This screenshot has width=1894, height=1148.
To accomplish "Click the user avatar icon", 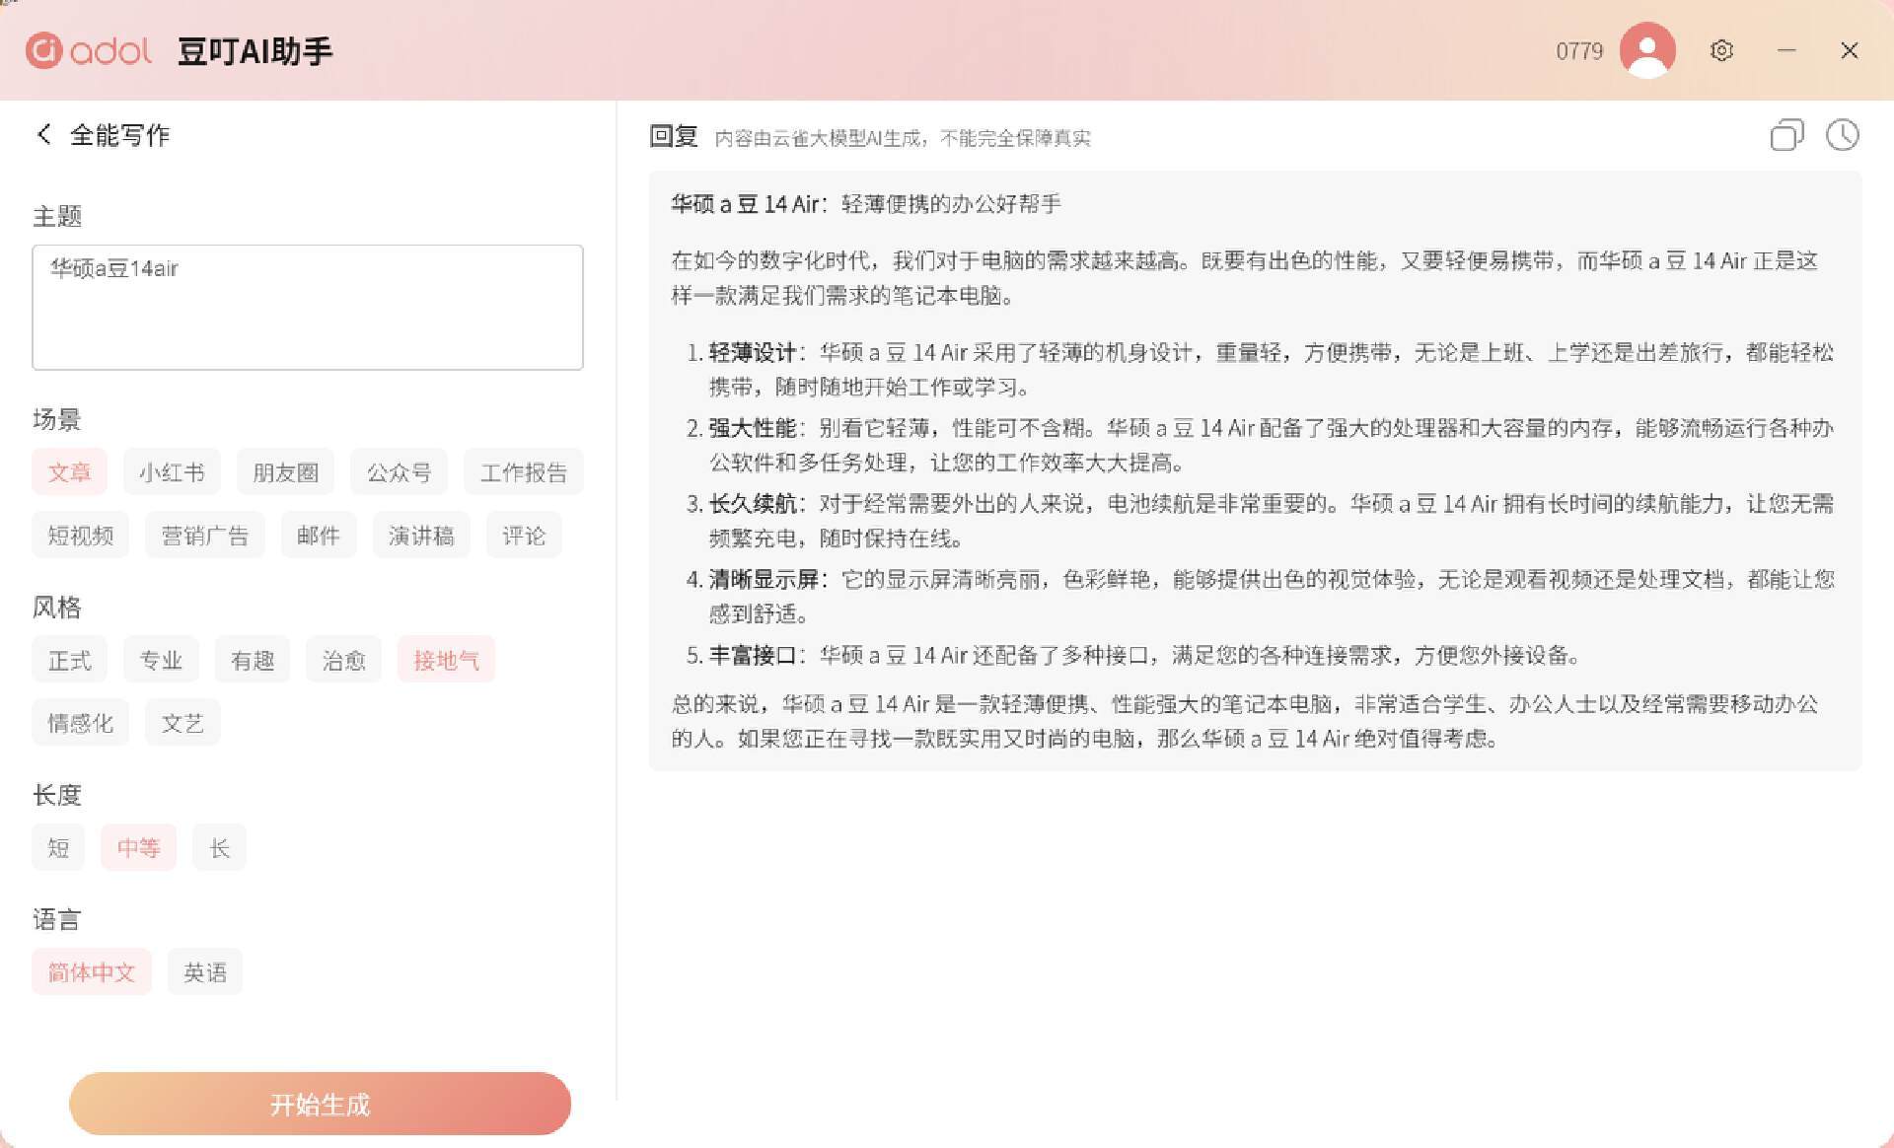I will [x=1647, y=50].
